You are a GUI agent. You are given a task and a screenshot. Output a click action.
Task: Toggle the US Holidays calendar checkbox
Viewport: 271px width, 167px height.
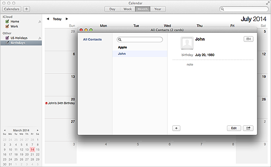(x=7, y=38)
